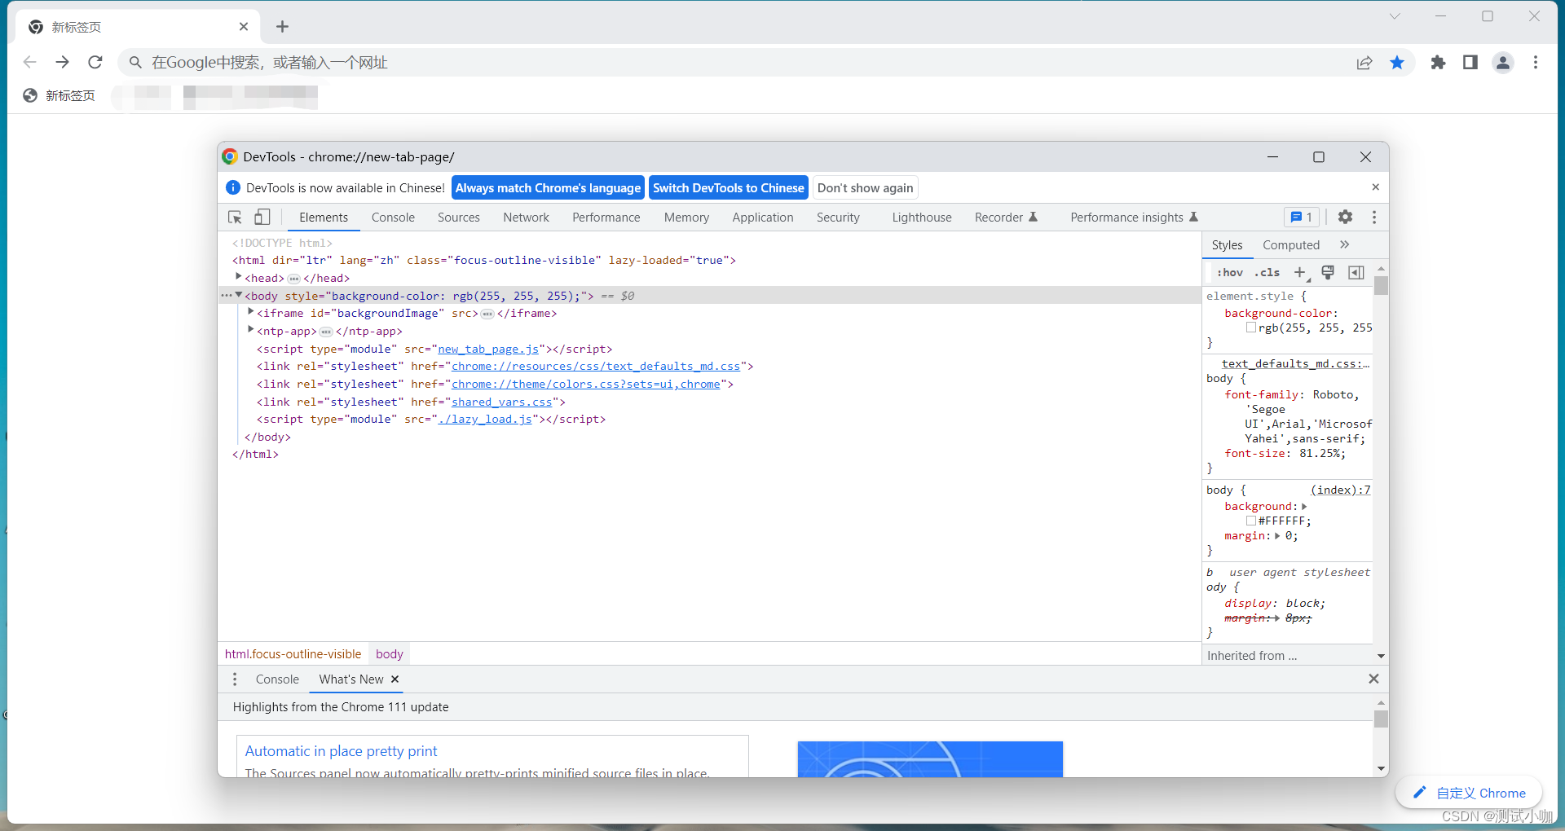
Task: Switch to the Computed styles tab
Action: (x=1291, y=244)
